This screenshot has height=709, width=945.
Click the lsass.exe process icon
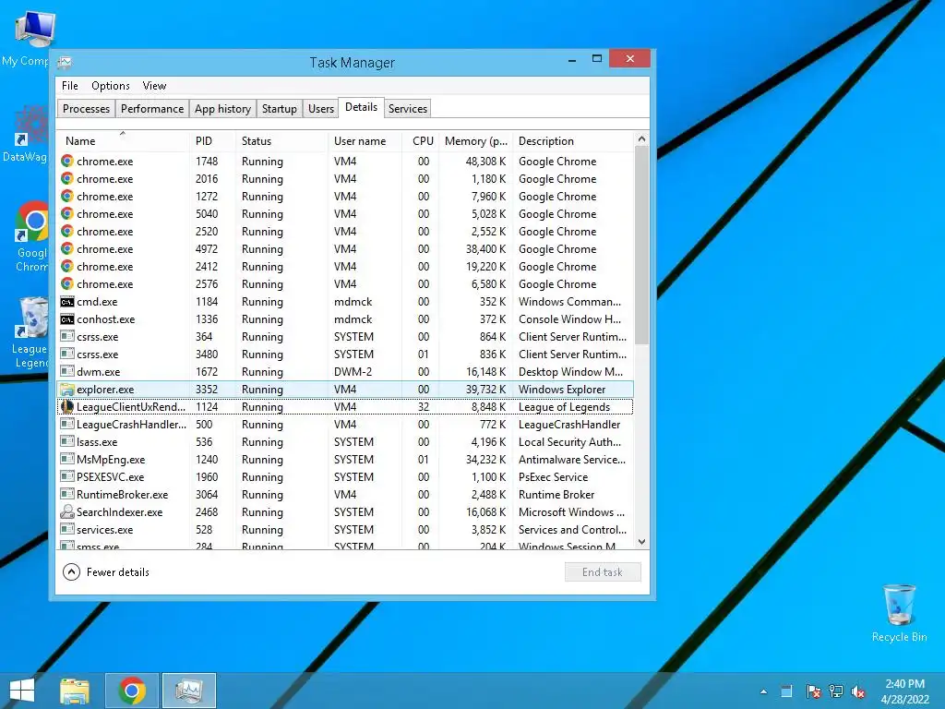click(x=66, y=442)
